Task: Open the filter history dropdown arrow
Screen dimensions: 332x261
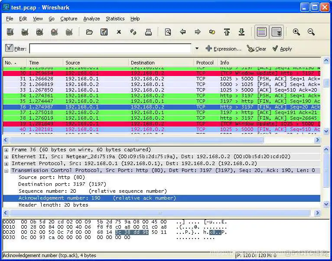Action: 197,48
